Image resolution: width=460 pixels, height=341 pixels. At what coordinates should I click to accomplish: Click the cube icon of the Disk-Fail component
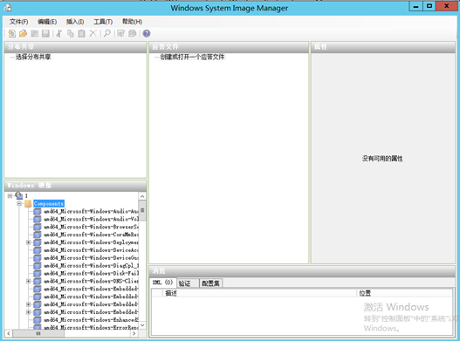[38, 273]
